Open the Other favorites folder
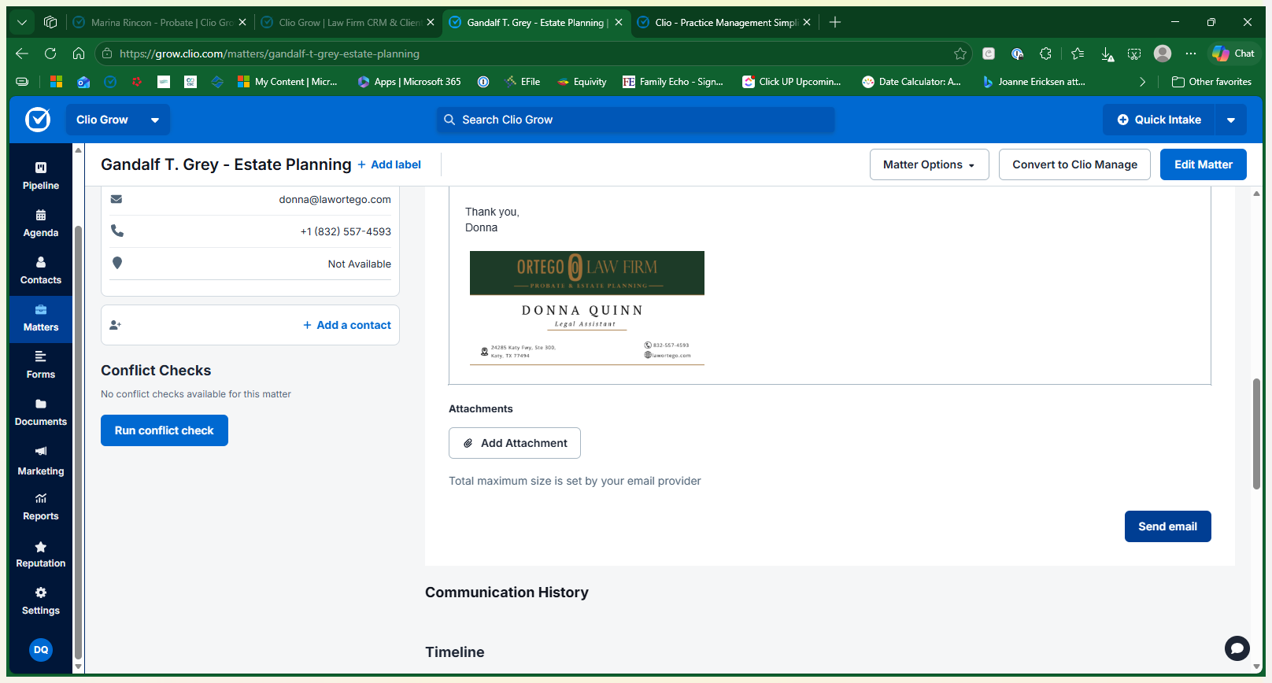Screen dimensions: 1272x683 (x=1211, y=82)
